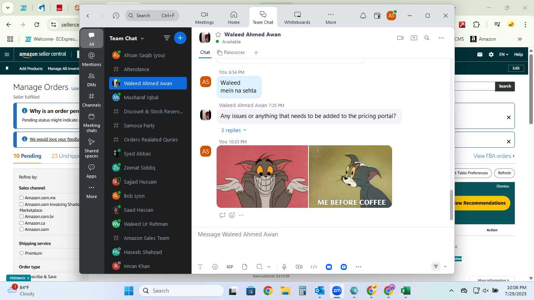Click the Message Waleed Ahmed Awan input field
This screenshot has height=300, width=534.
tap(323, 234)
